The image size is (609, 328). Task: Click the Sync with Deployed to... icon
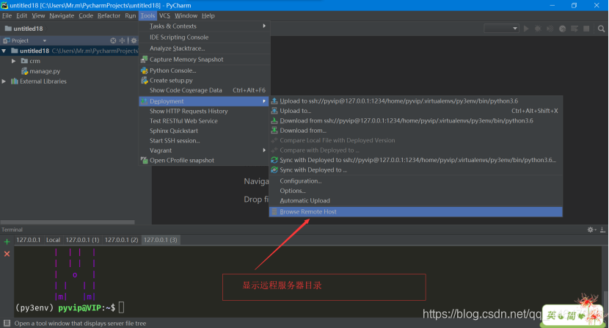click(x=274, y=170)
